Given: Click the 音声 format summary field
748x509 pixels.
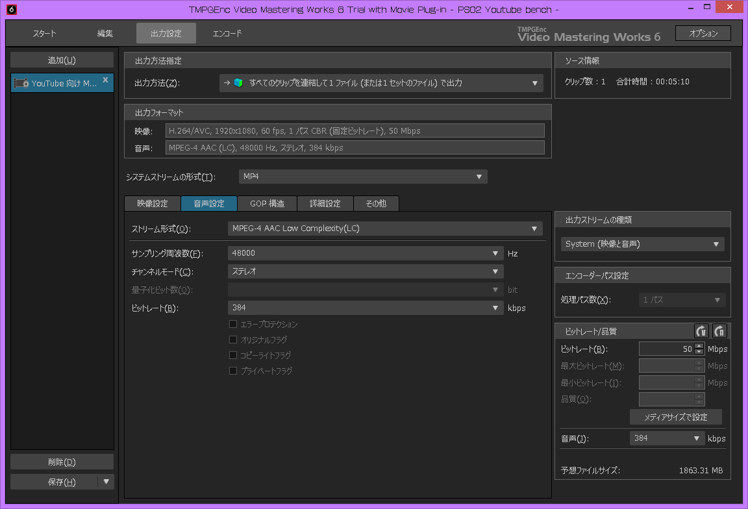Looking at the screenshot, I should (355, 148).
